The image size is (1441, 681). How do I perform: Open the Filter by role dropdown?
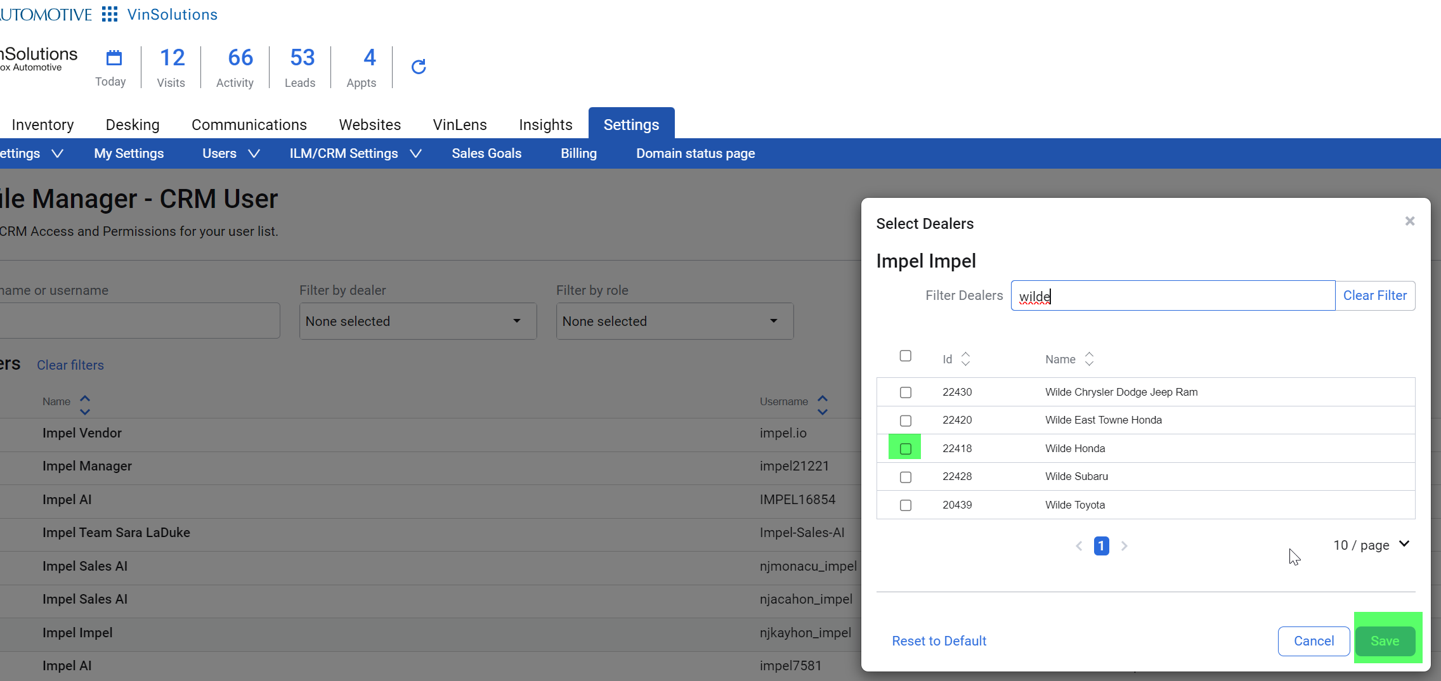click(675, 321)
